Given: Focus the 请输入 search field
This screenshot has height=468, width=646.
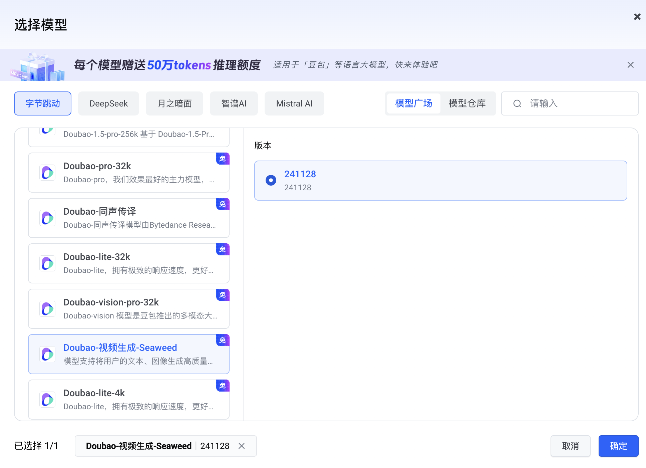Looking at the screenshot, I should (x=581, y=103).
